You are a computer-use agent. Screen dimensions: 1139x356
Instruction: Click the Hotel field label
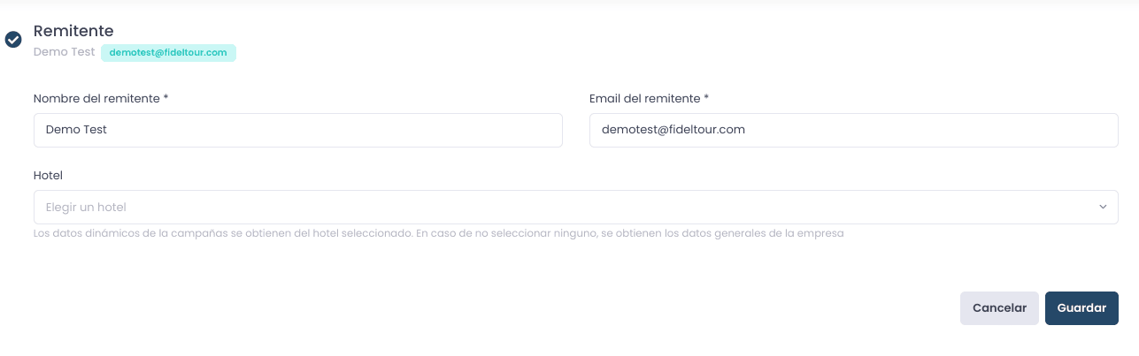48,175
